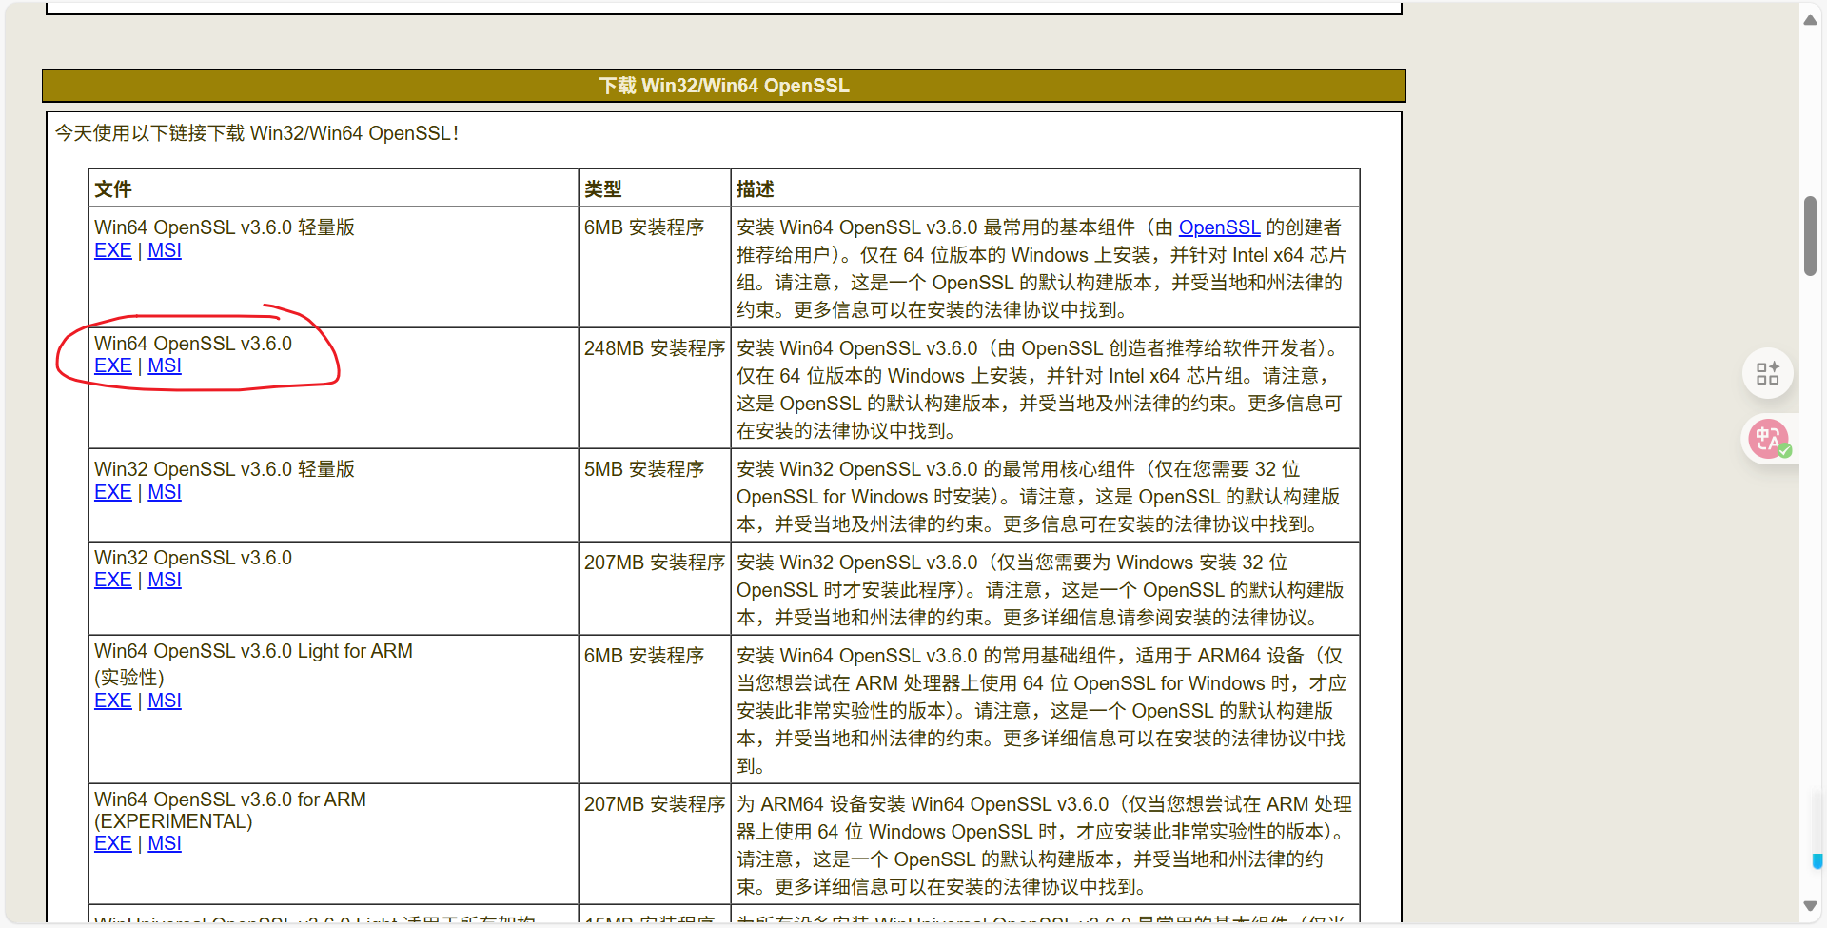The width and height of the screenshot is (1827, 928).
Task: Download MSI for Win32 OpenSSL v3.6.0 轻量版
Action: pyautogui.click(x=164, y=492)
